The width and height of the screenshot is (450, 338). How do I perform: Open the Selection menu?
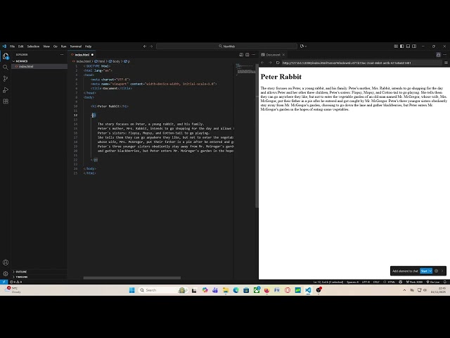click(33, 46)
